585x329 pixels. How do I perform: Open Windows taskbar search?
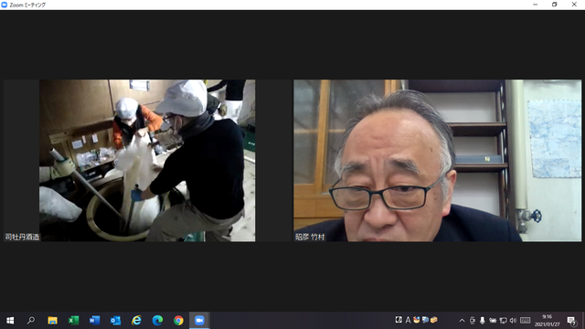[x=31, y=321]
